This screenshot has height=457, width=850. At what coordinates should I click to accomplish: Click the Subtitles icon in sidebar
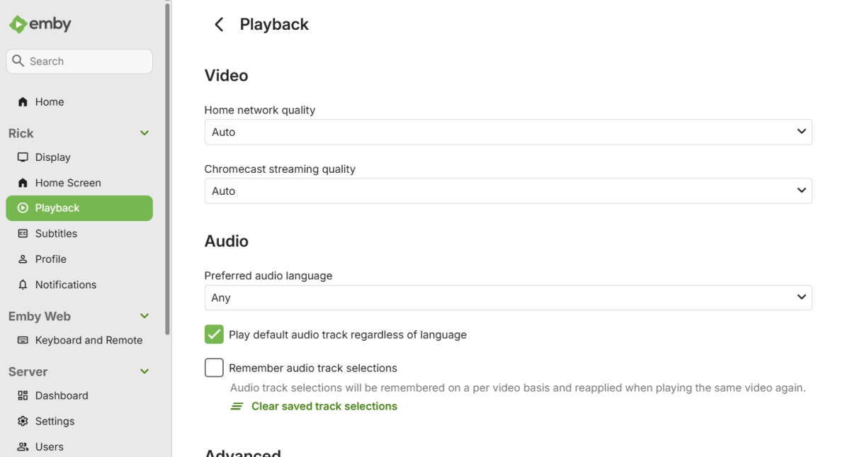pyautogui.click(x=23, y=234)
